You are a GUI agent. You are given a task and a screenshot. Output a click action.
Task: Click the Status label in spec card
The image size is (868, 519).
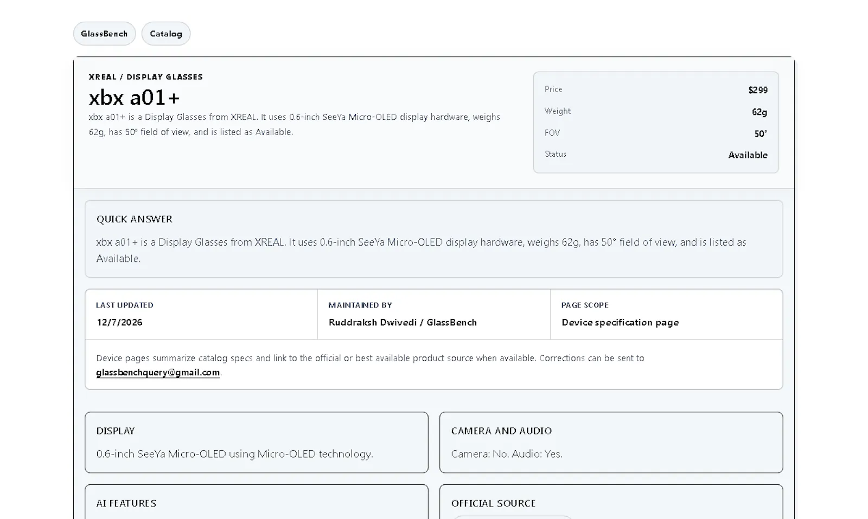tap(556, 154)
